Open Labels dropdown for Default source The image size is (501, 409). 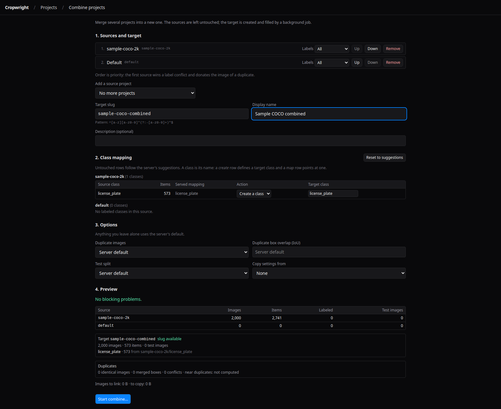[332, 63]
